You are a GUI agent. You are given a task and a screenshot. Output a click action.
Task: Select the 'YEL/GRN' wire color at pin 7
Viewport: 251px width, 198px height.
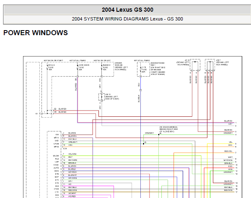pos(72,154)
